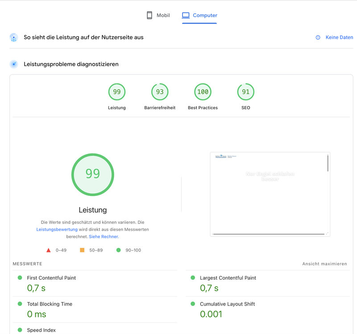Click the info icon beside Keine Daten
Viewport: 357px width, 334px height.
pos(318,37)
